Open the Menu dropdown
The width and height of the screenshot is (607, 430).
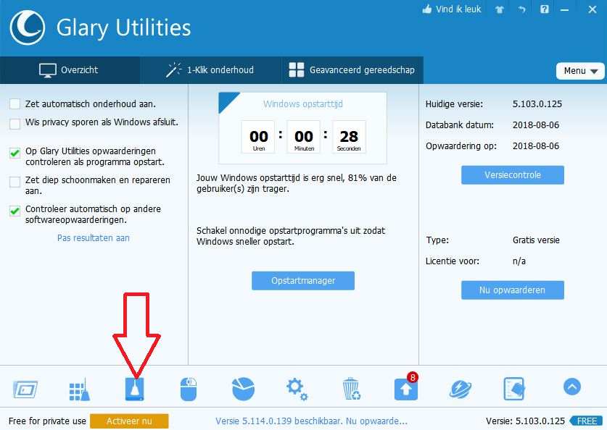pos(580,71)
